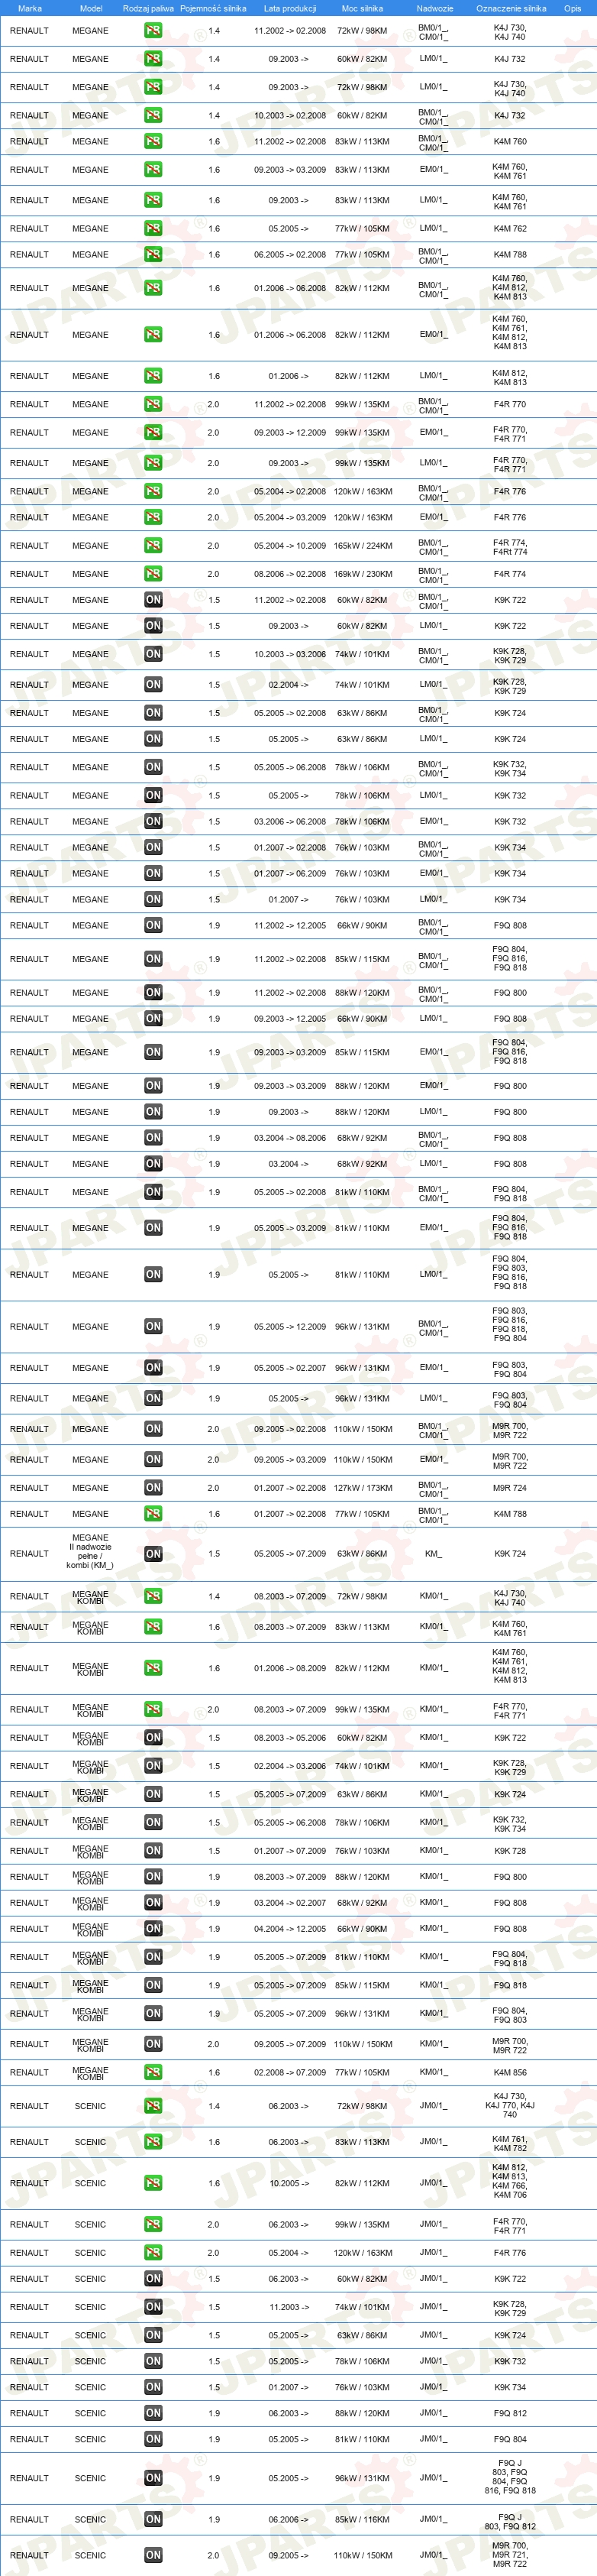
Task: Click the Model column header
Action: tap(91, 8)
